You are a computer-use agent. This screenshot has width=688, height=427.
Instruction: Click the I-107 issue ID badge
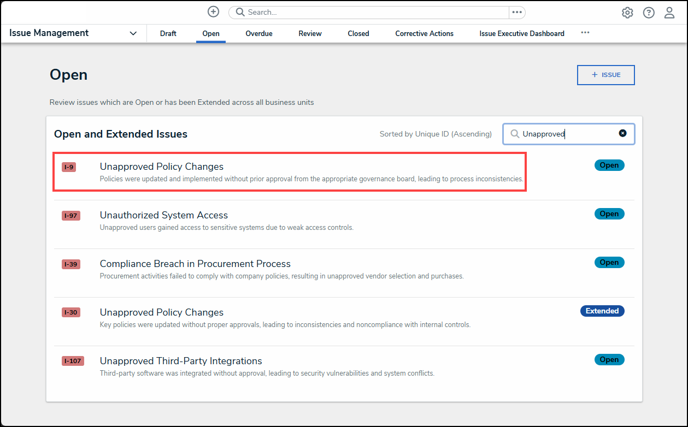point(73,361)
